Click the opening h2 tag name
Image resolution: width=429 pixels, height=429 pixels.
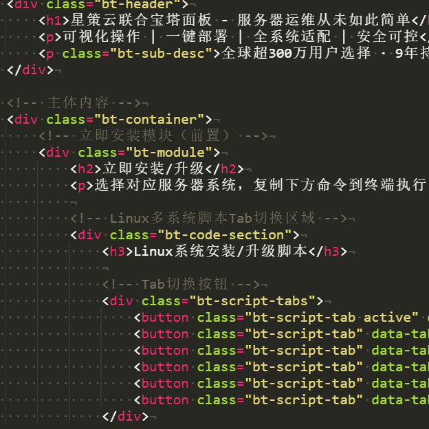tap(86, 169)
